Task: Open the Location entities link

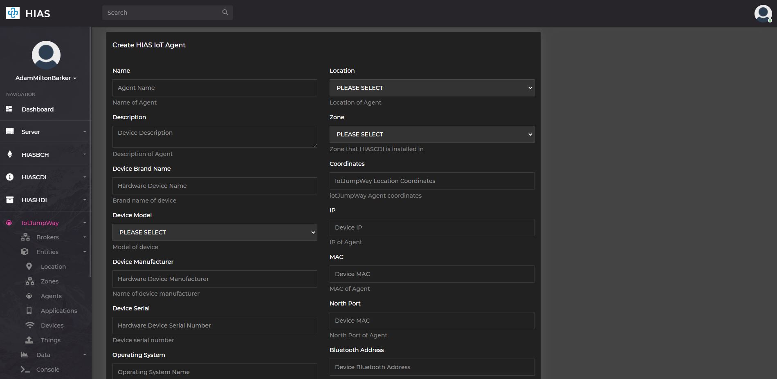Action: (53, 267)
